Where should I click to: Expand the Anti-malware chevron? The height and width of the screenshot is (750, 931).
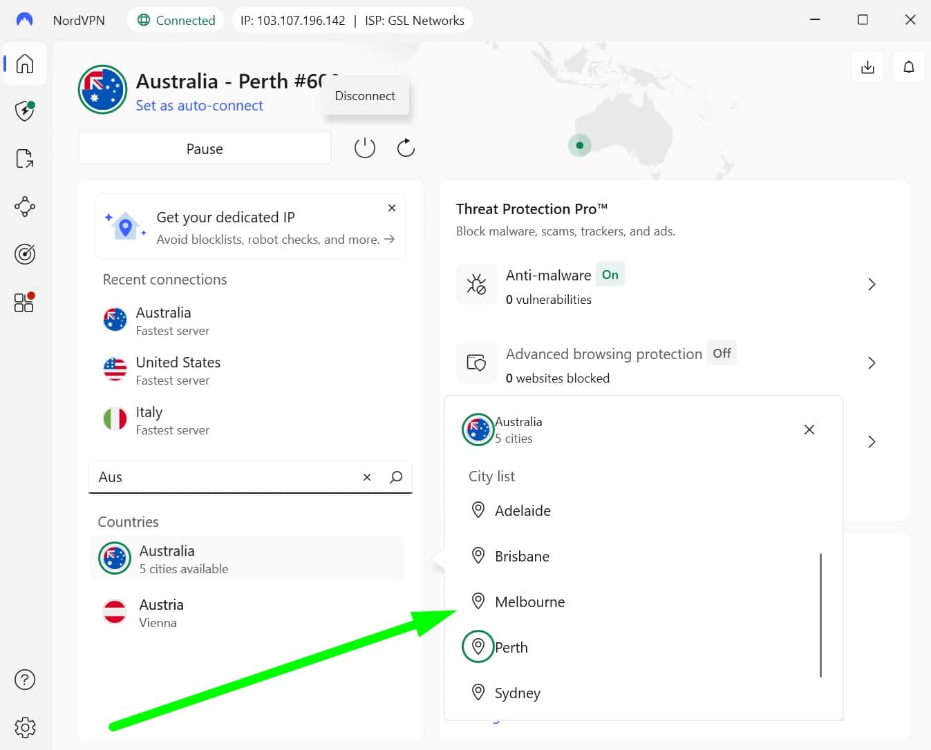pos(872,285)
